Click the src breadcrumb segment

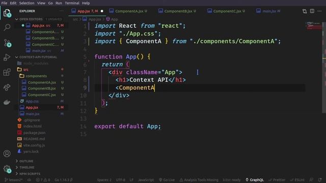click(x=75, y=19)
